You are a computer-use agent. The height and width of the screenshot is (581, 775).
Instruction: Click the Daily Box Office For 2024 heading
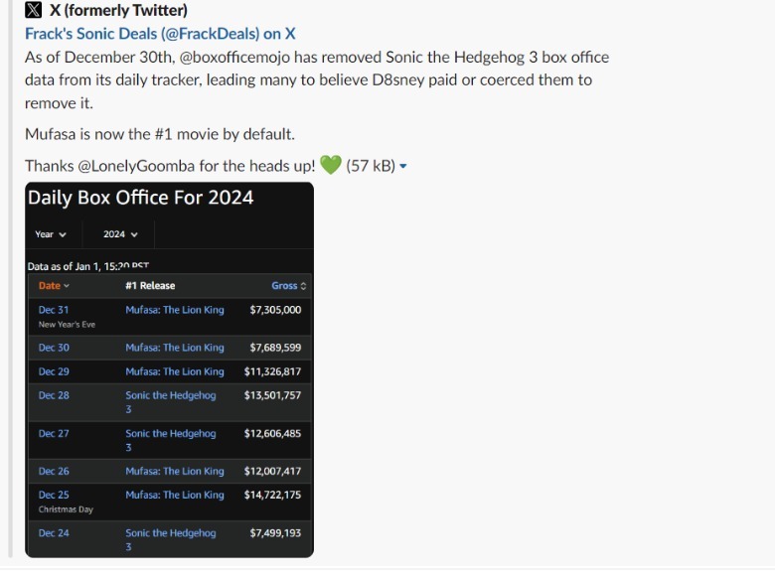click(140, 198)
